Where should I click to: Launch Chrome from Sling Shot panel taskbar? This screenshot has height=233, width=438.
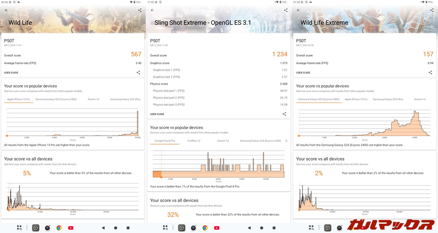point(205,228)
